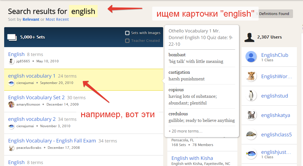This screenshot has height=166, width=303.
Task: Click the 5,000+ Sets header icon
Action: tap(12, 37)
